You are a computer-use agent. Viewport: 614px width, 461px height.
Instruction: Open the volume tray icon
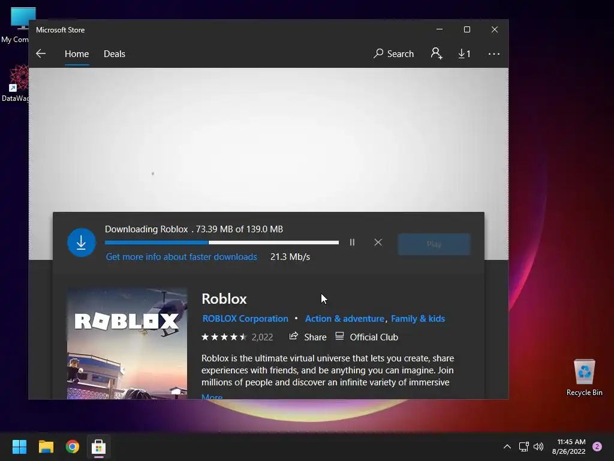point(538,447)
